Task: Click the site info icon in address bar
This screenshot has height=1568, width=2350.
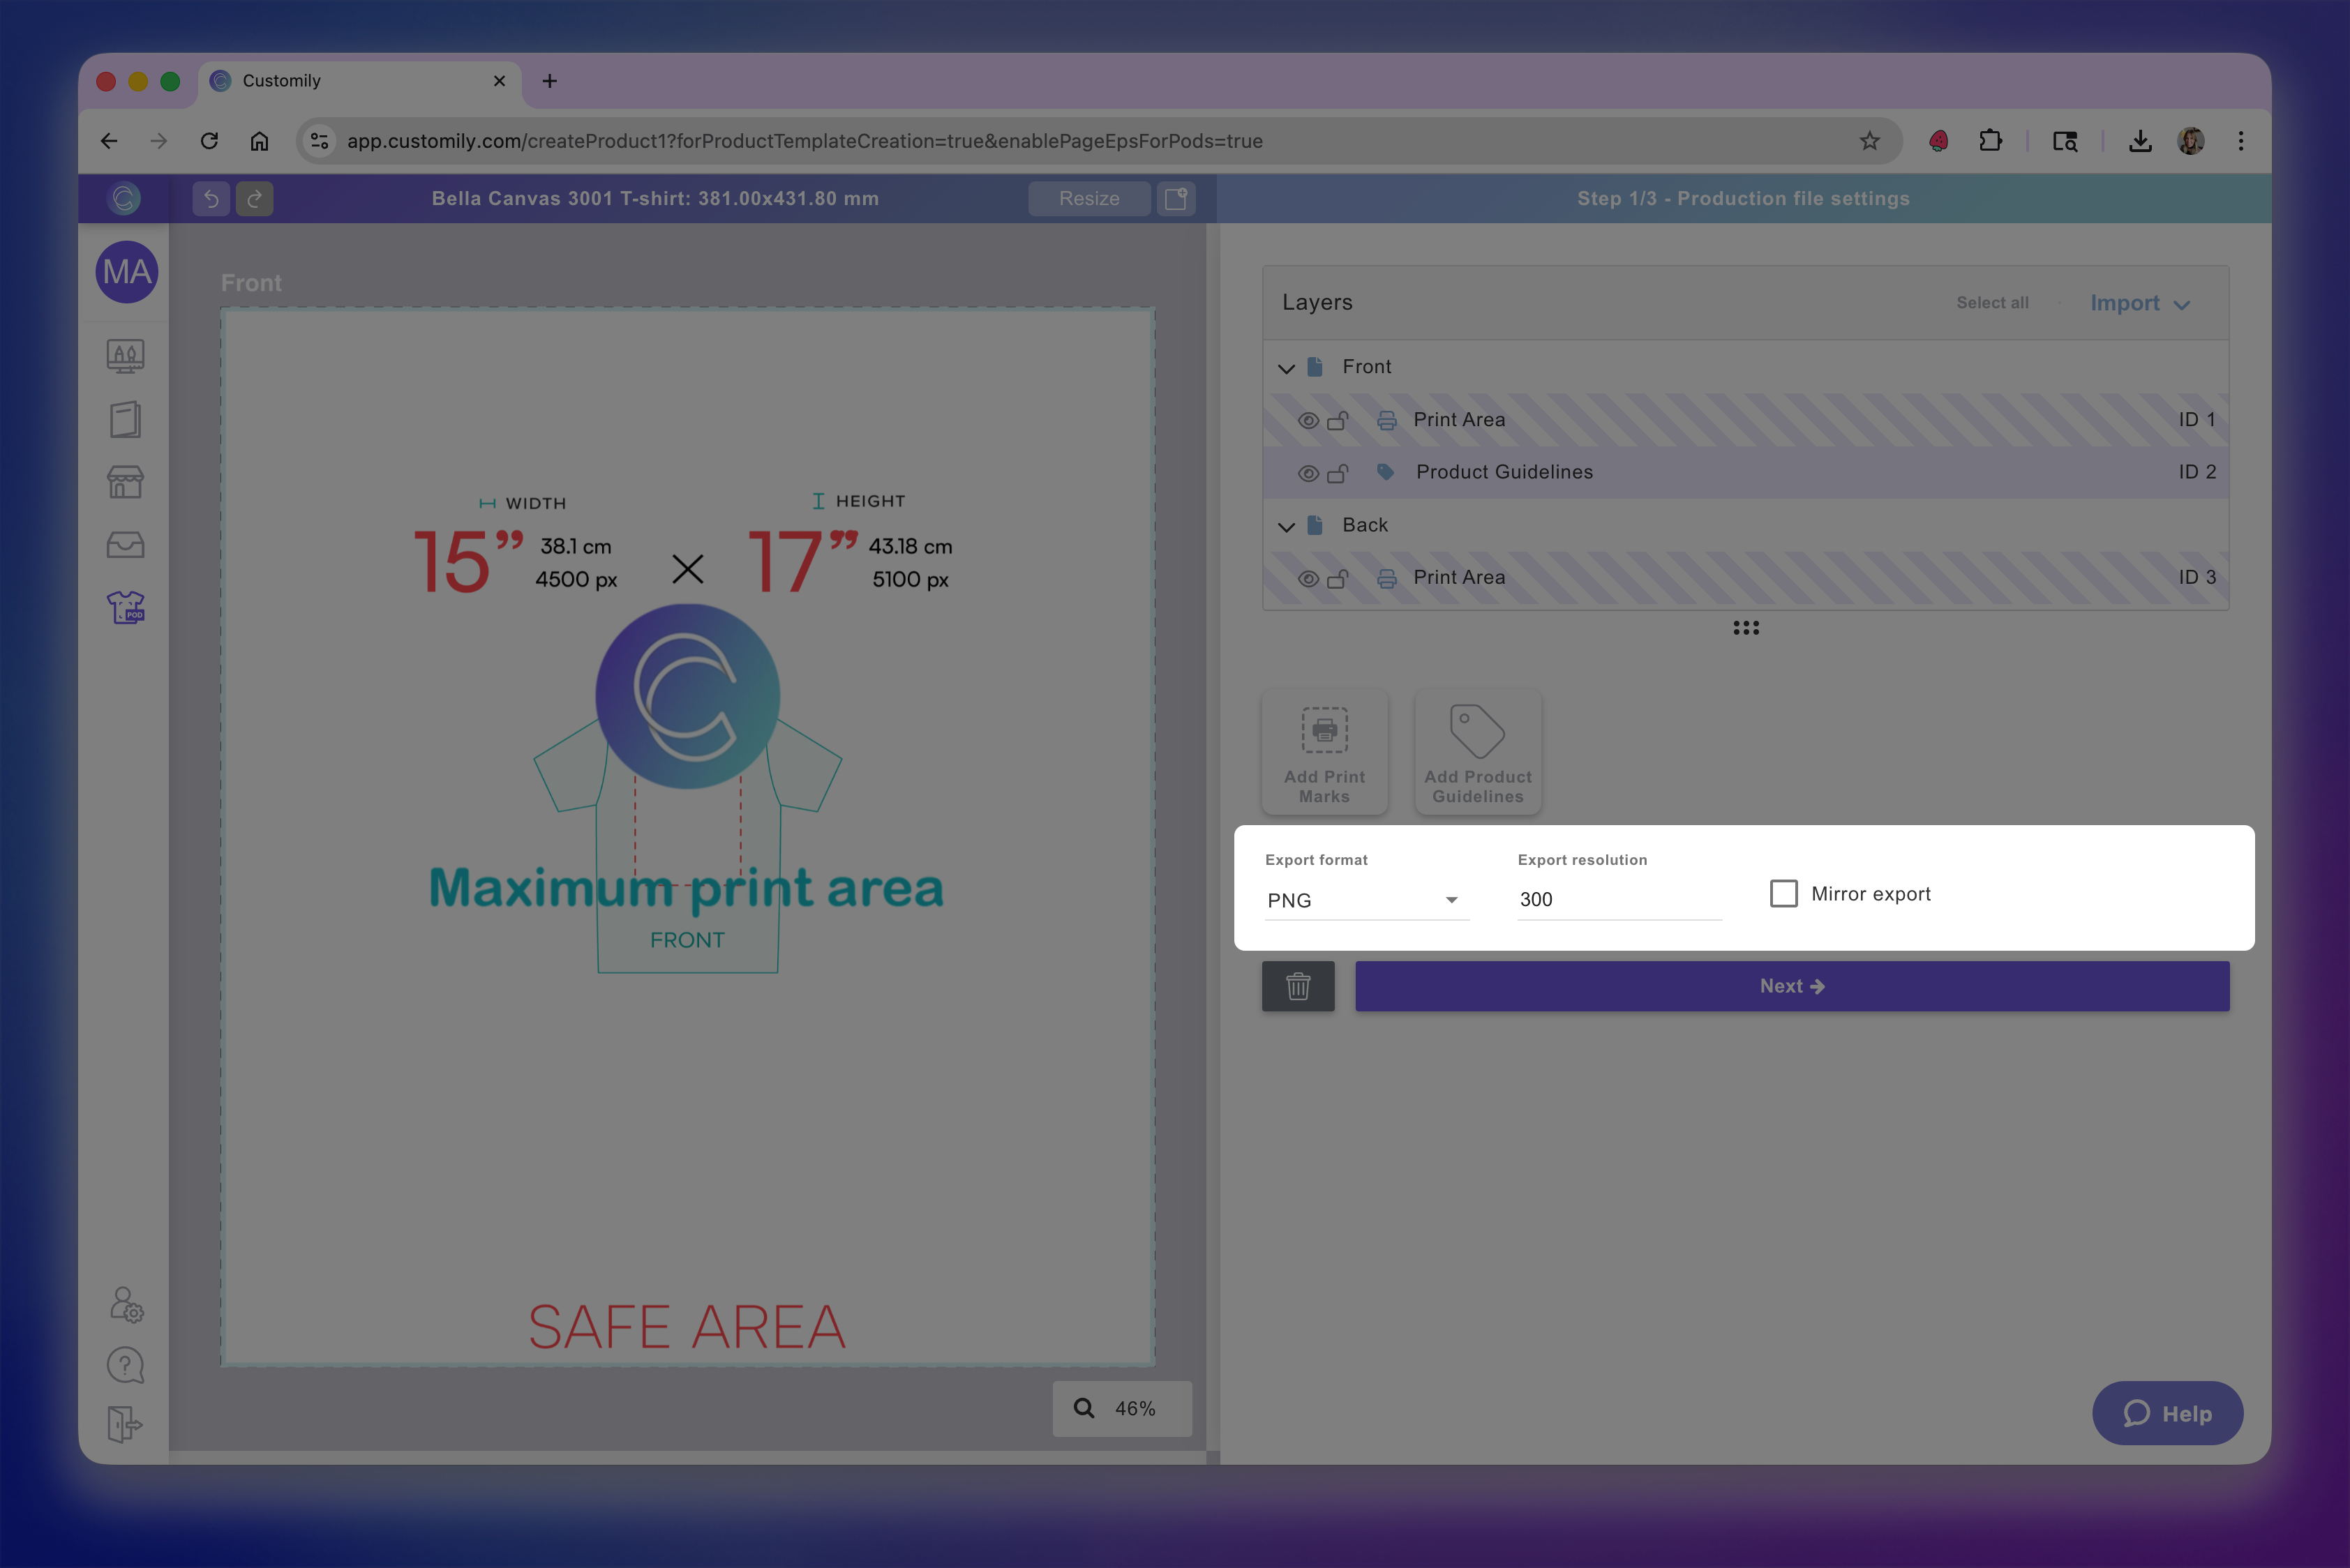Action: (319, 141)
